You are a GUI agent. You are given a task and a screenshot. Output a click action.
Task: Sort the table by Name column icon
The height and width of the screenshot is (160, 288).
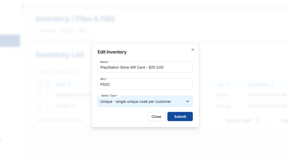click(x=69, y=85)
